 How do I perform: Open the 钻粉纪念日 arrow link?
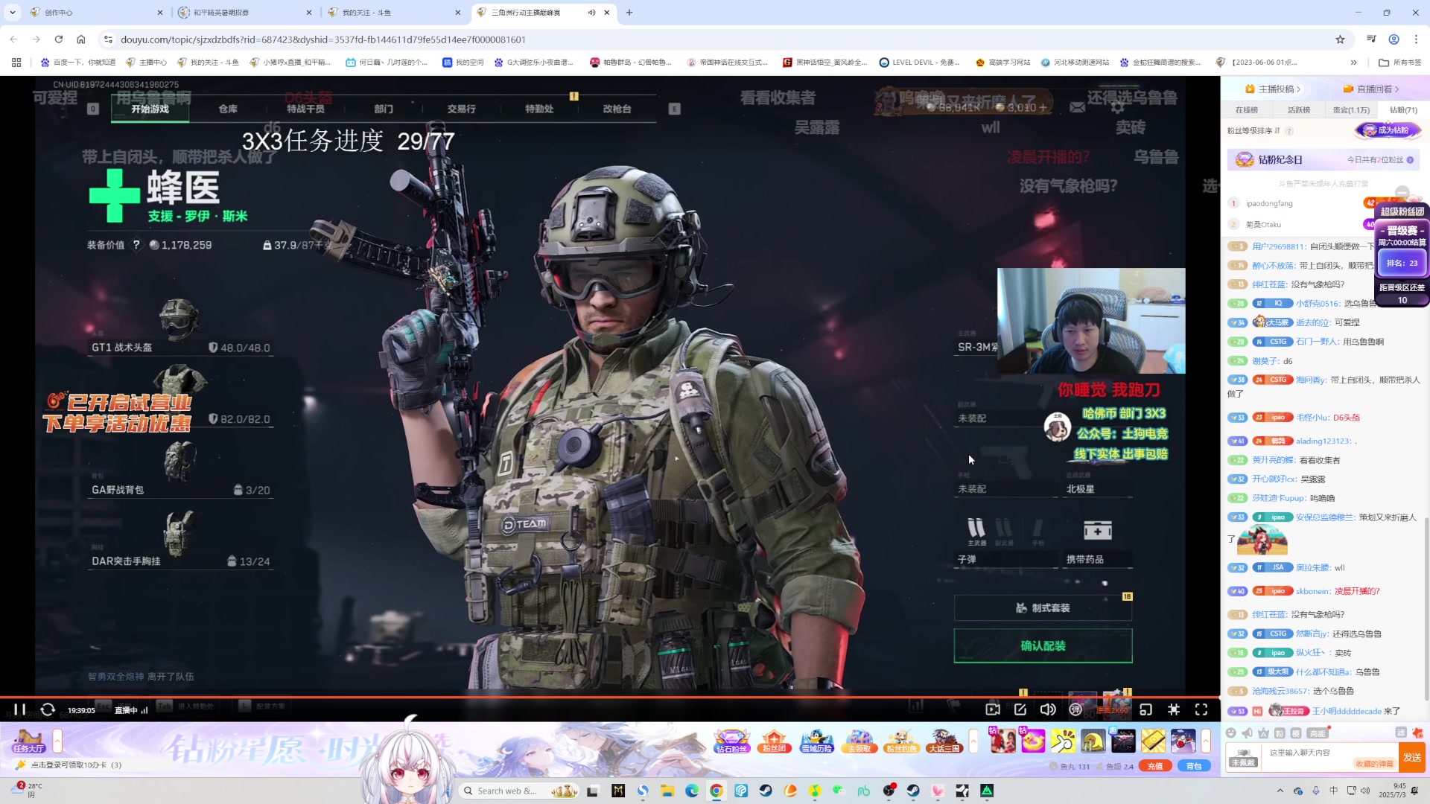click(x=1410, y=160)
